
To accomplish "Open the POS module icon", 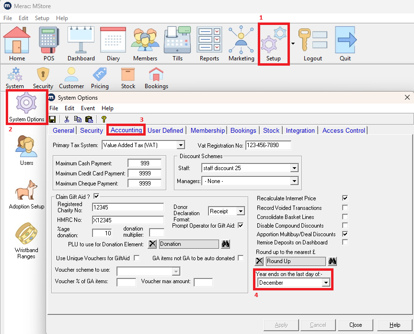I will pos(49,43).
